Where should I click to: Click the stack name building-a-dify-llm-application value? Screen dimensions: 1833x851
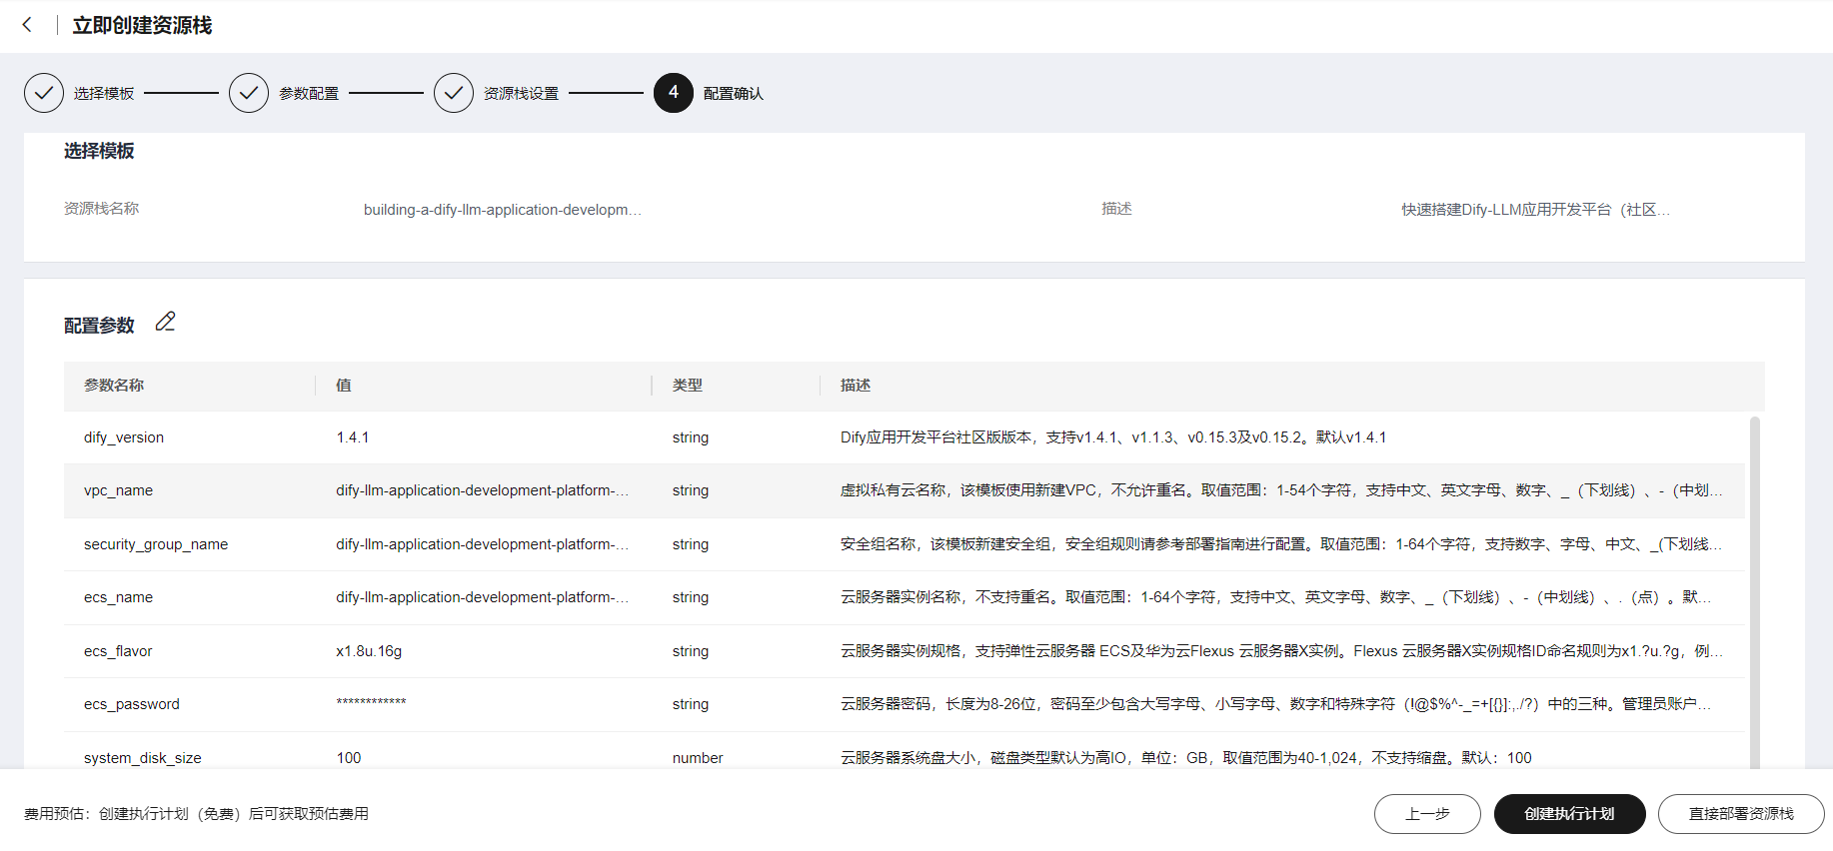pos(503,210)
